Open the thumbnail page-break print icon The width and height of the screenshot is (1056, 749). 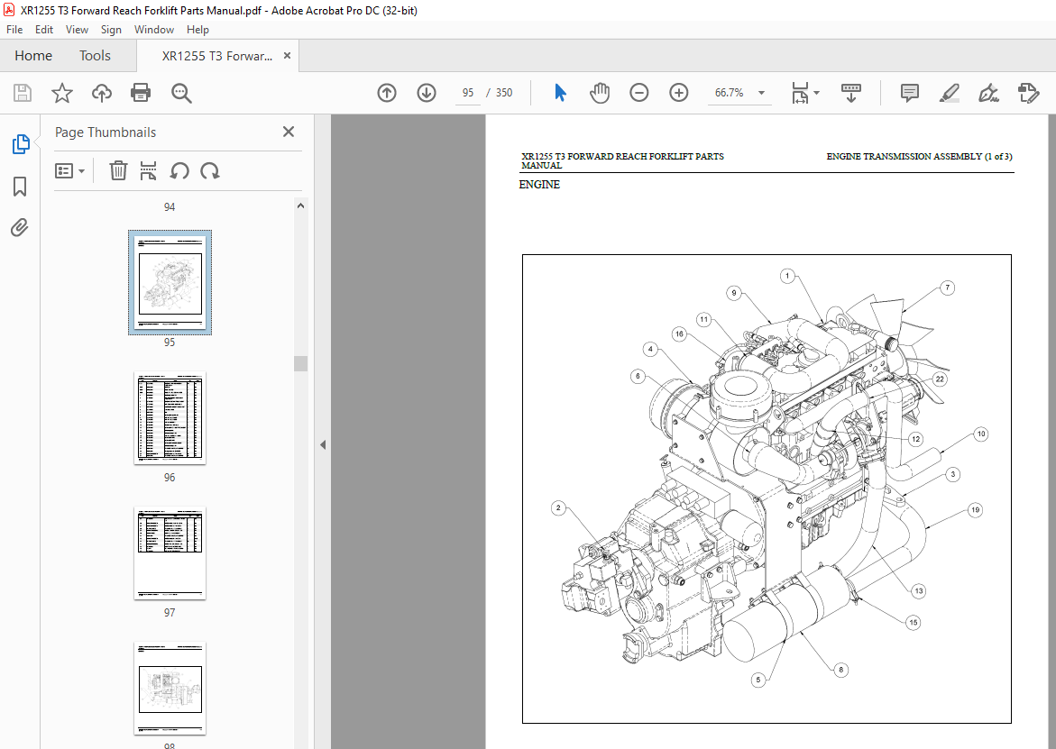pyautogui.click(x=148, y=171)
